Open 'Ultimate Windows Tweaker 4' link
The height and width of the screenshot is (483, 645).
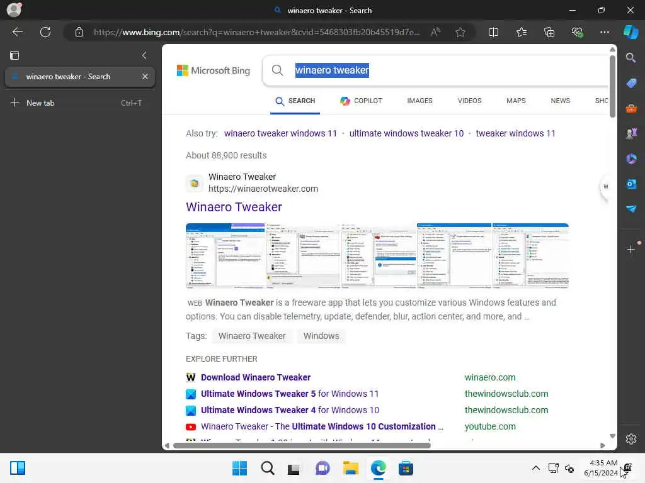pyautogui.click(x=290, y=410)
